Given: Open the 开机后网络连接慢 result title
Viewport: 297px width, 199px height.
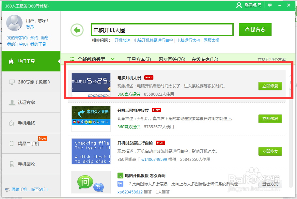Looking at the screenshot, I should coord(133,110).
